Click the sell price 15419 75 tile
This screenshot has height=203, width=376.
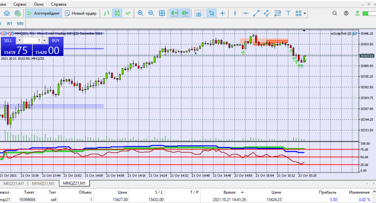click(x=16, y=50)
